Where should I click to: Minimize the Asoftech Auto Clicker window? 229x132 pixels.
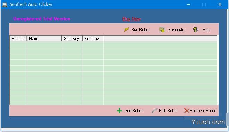(x=188, y=4)
